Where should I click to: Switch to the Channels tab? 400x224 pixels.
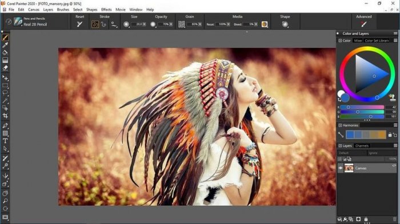(362, 145)
